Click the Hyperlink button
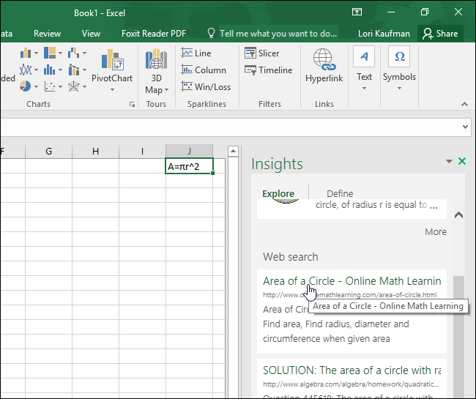This screenshot has width=476, height=399. click(x=324, y=66)
